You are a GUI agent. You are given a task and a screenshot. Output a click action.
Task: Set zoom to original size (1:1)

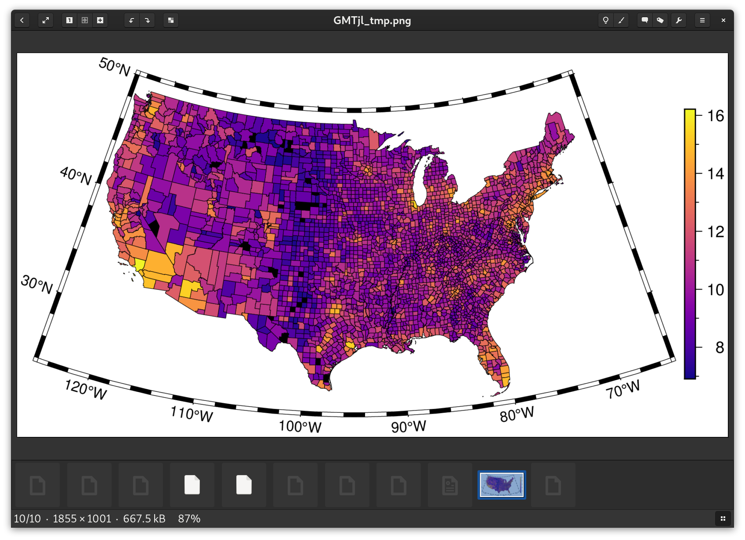[69, 20]
